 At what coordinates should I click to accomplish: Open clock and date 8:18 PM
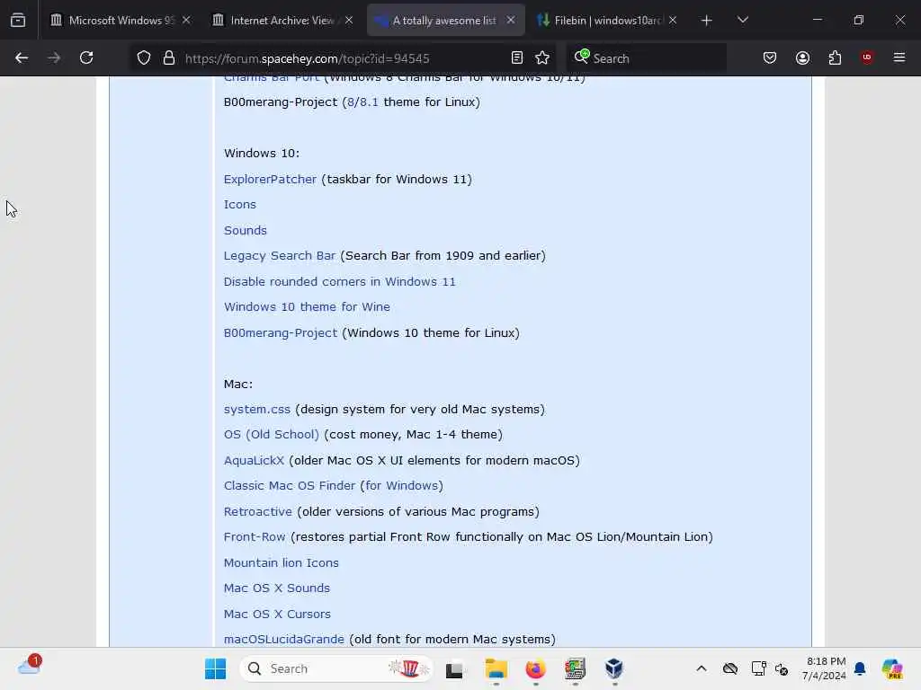(825, 668)
